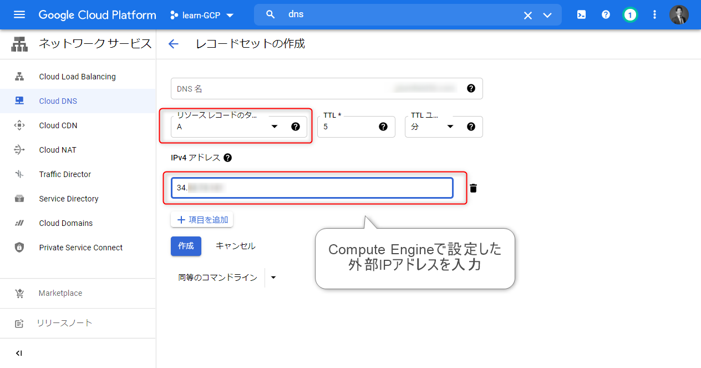Open the three-dot settings menu
The height and width of the screenshot is (368, 701).
[654, 14]
